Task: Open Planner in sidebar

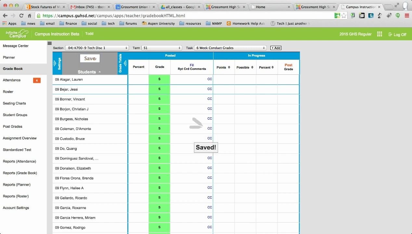Action: 9,58
